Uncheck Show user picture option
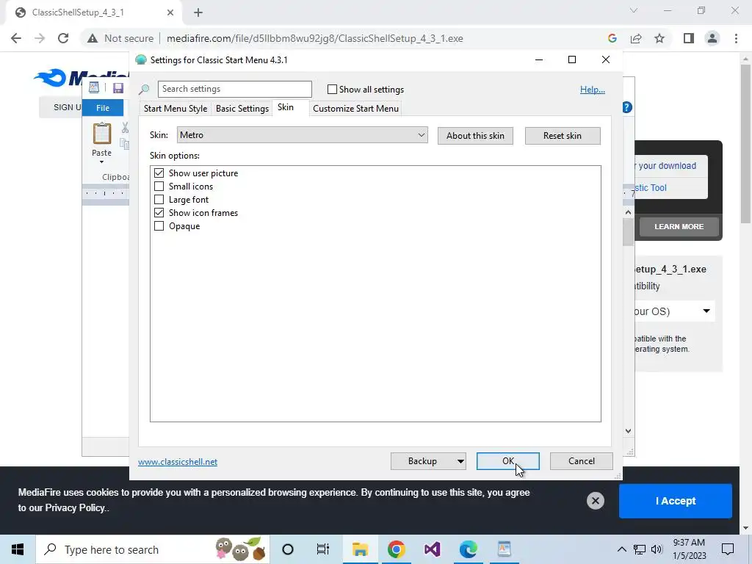 (x=159, y=173)
